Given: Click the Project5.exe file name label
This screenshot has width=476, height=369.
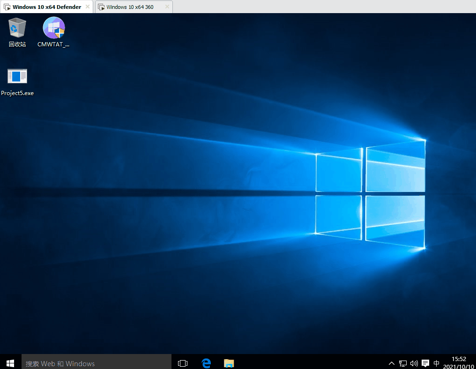Looking at the screenshot, I should point(17,93).
